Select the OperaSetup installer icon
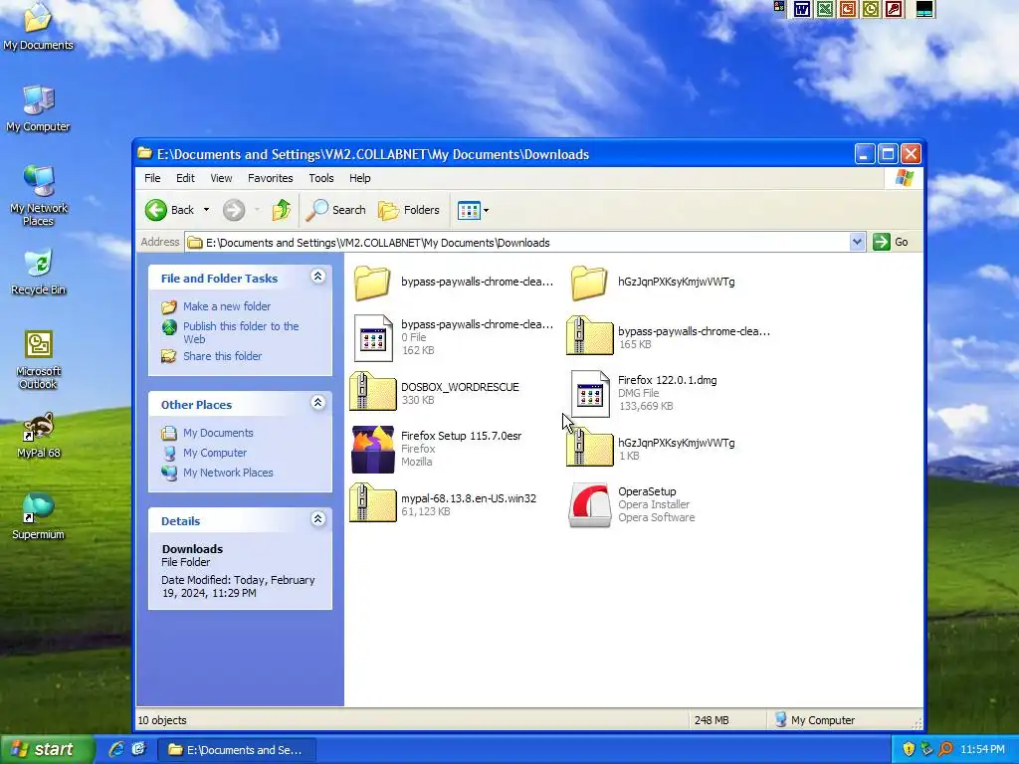1019x764 pixels. [589, 504]
